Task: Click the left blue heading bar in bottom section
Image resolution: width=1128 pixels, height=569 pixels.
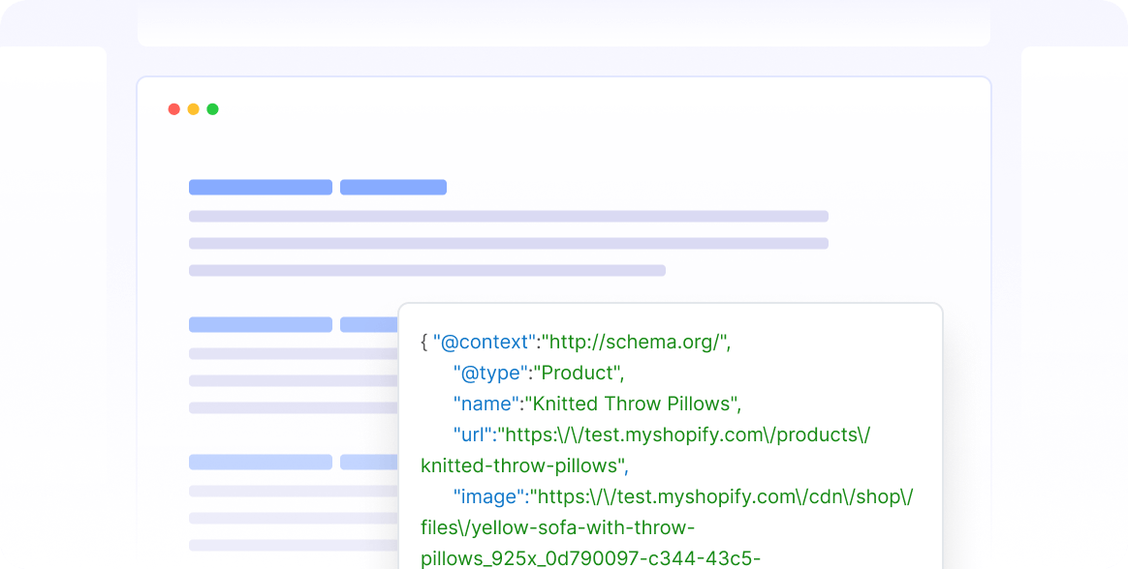Action: tap(261, 463)
